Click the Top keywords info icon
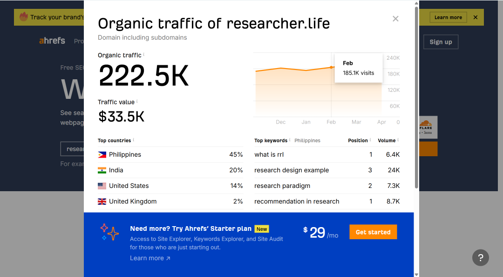The width and height of the screenshot is (503, 277). click(x=290, y=140)
